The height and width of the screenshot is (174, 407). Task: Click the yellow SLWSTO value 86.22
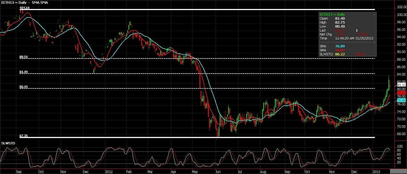click(x=340, y=54)
